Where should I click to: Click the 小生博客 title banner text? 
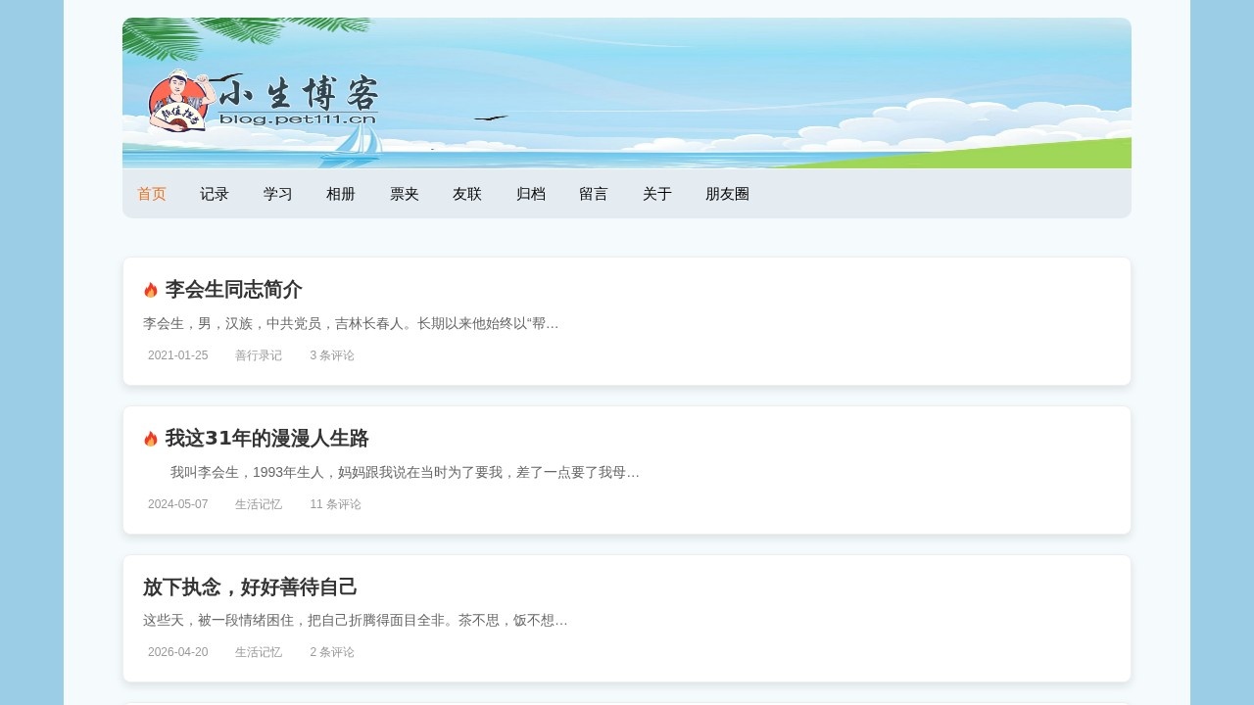point(298,96)
